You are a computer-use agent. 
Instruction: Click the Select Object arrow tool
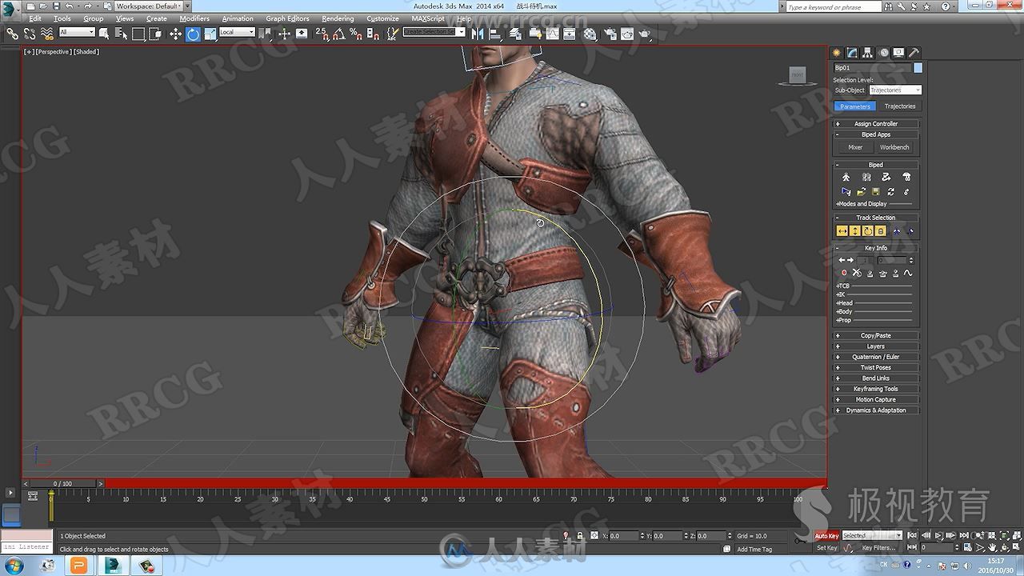point(106,34)
